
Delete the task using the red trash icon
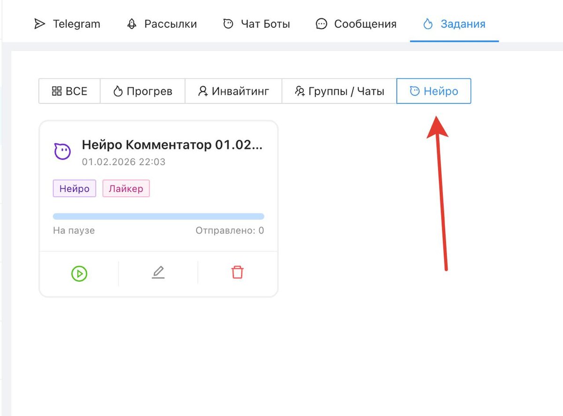tap(238, 272)
